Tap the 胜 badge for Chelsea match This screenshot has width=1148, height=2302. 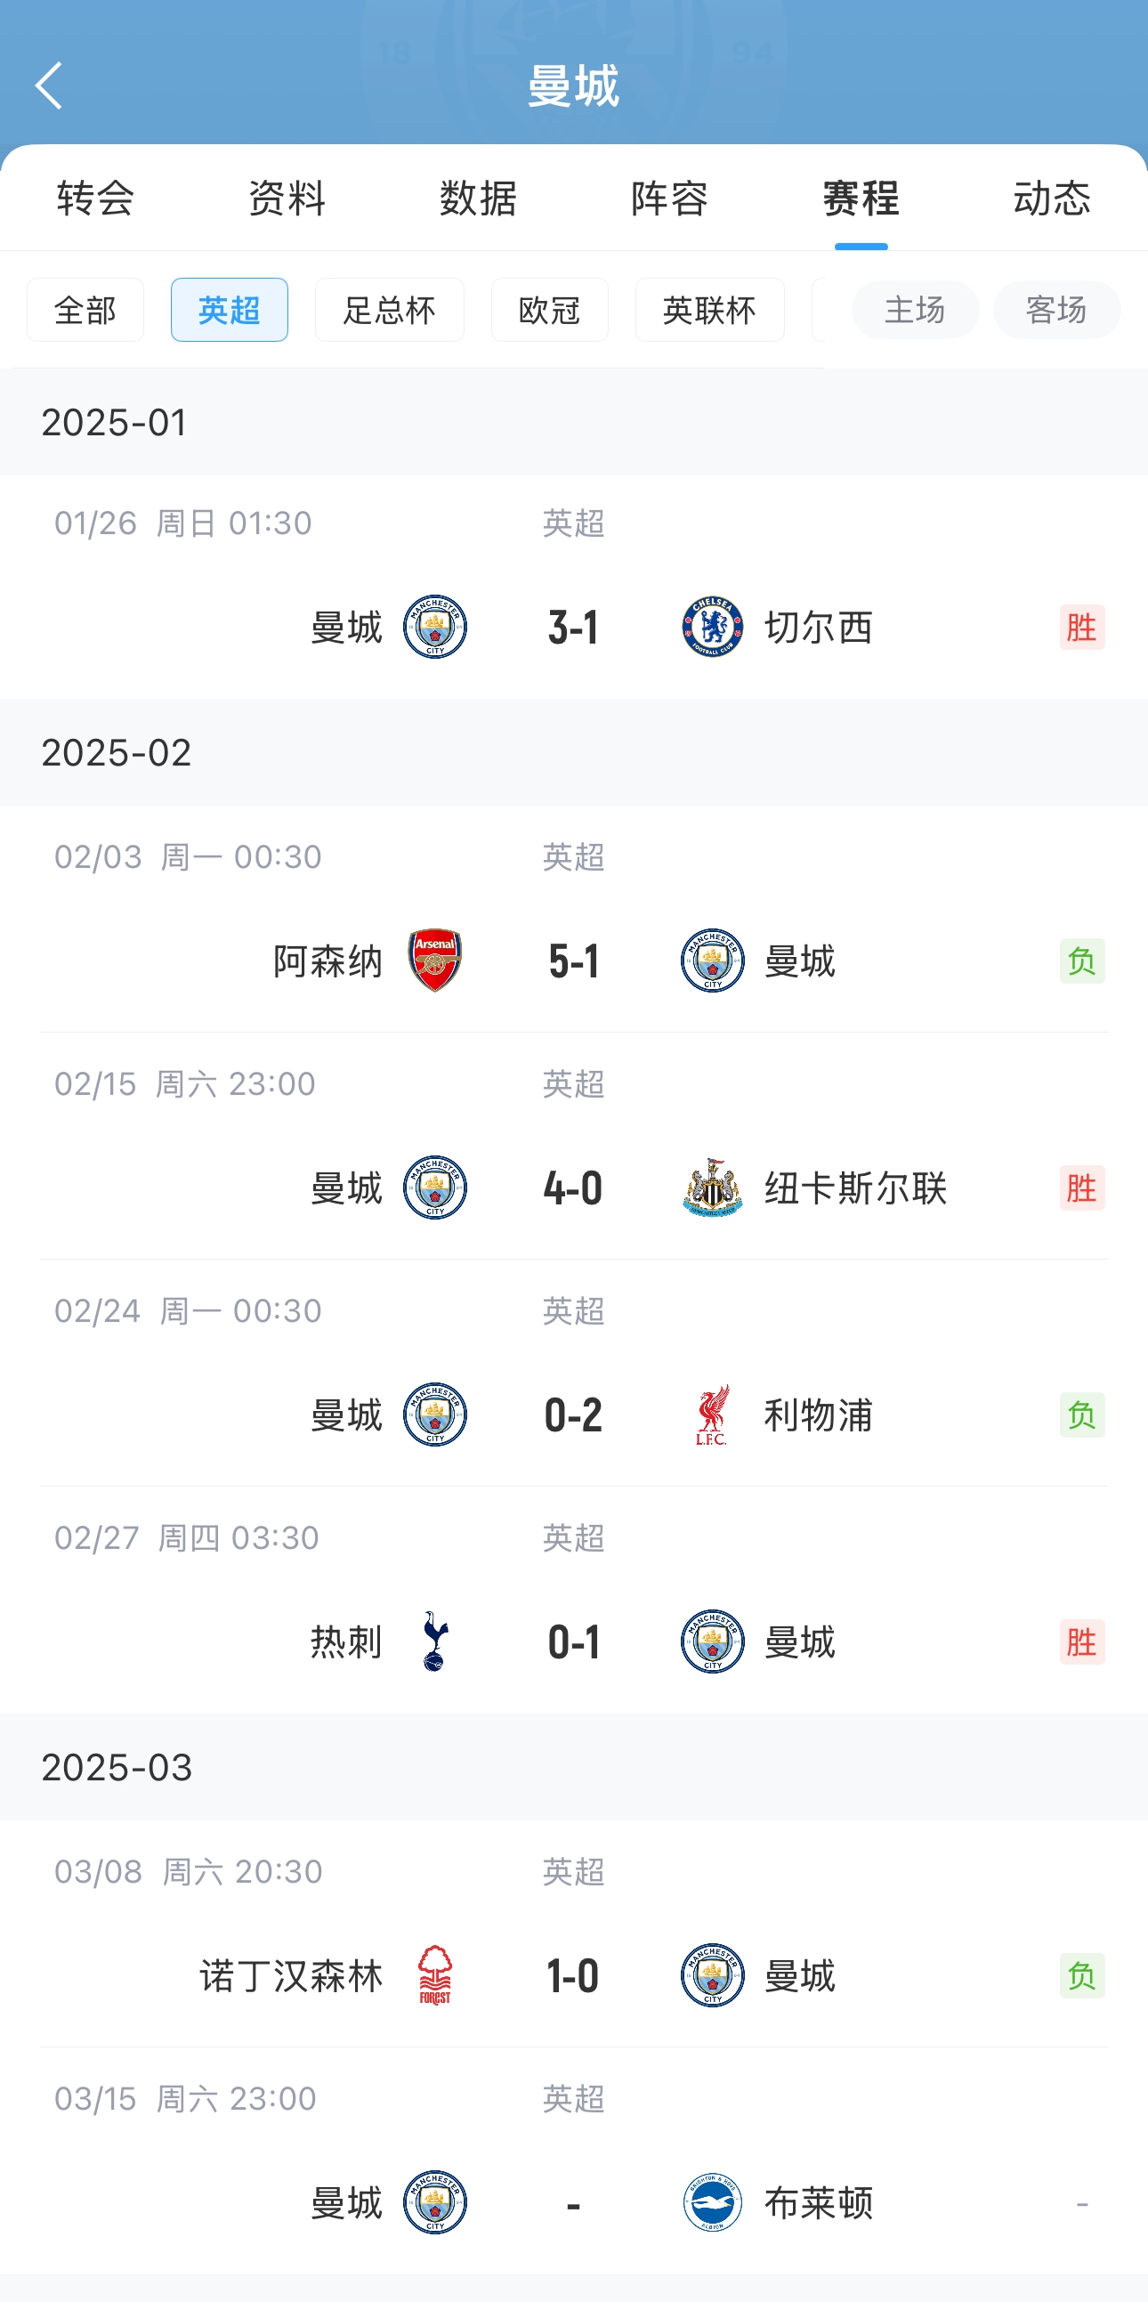click(x=1081, y=628)
